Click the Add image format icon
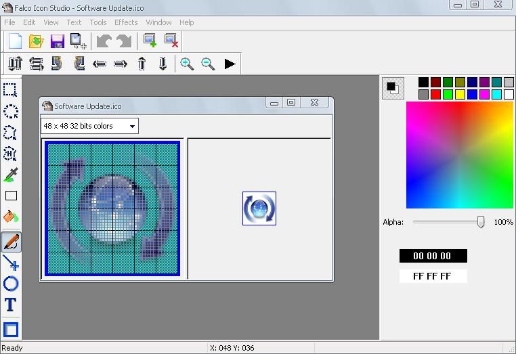 pyautogui.click(x=150, y=41)
